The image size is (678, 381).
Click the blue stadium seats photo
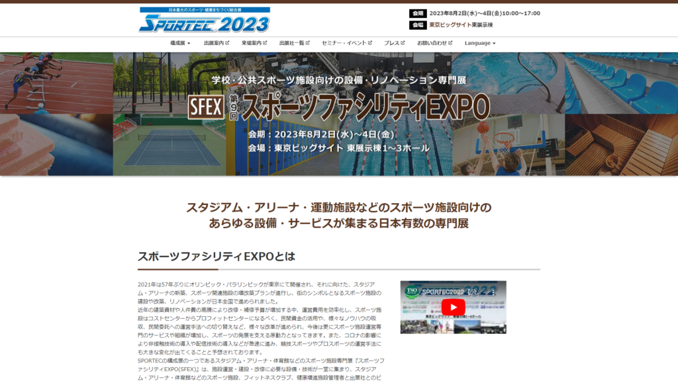pos(621,83)
